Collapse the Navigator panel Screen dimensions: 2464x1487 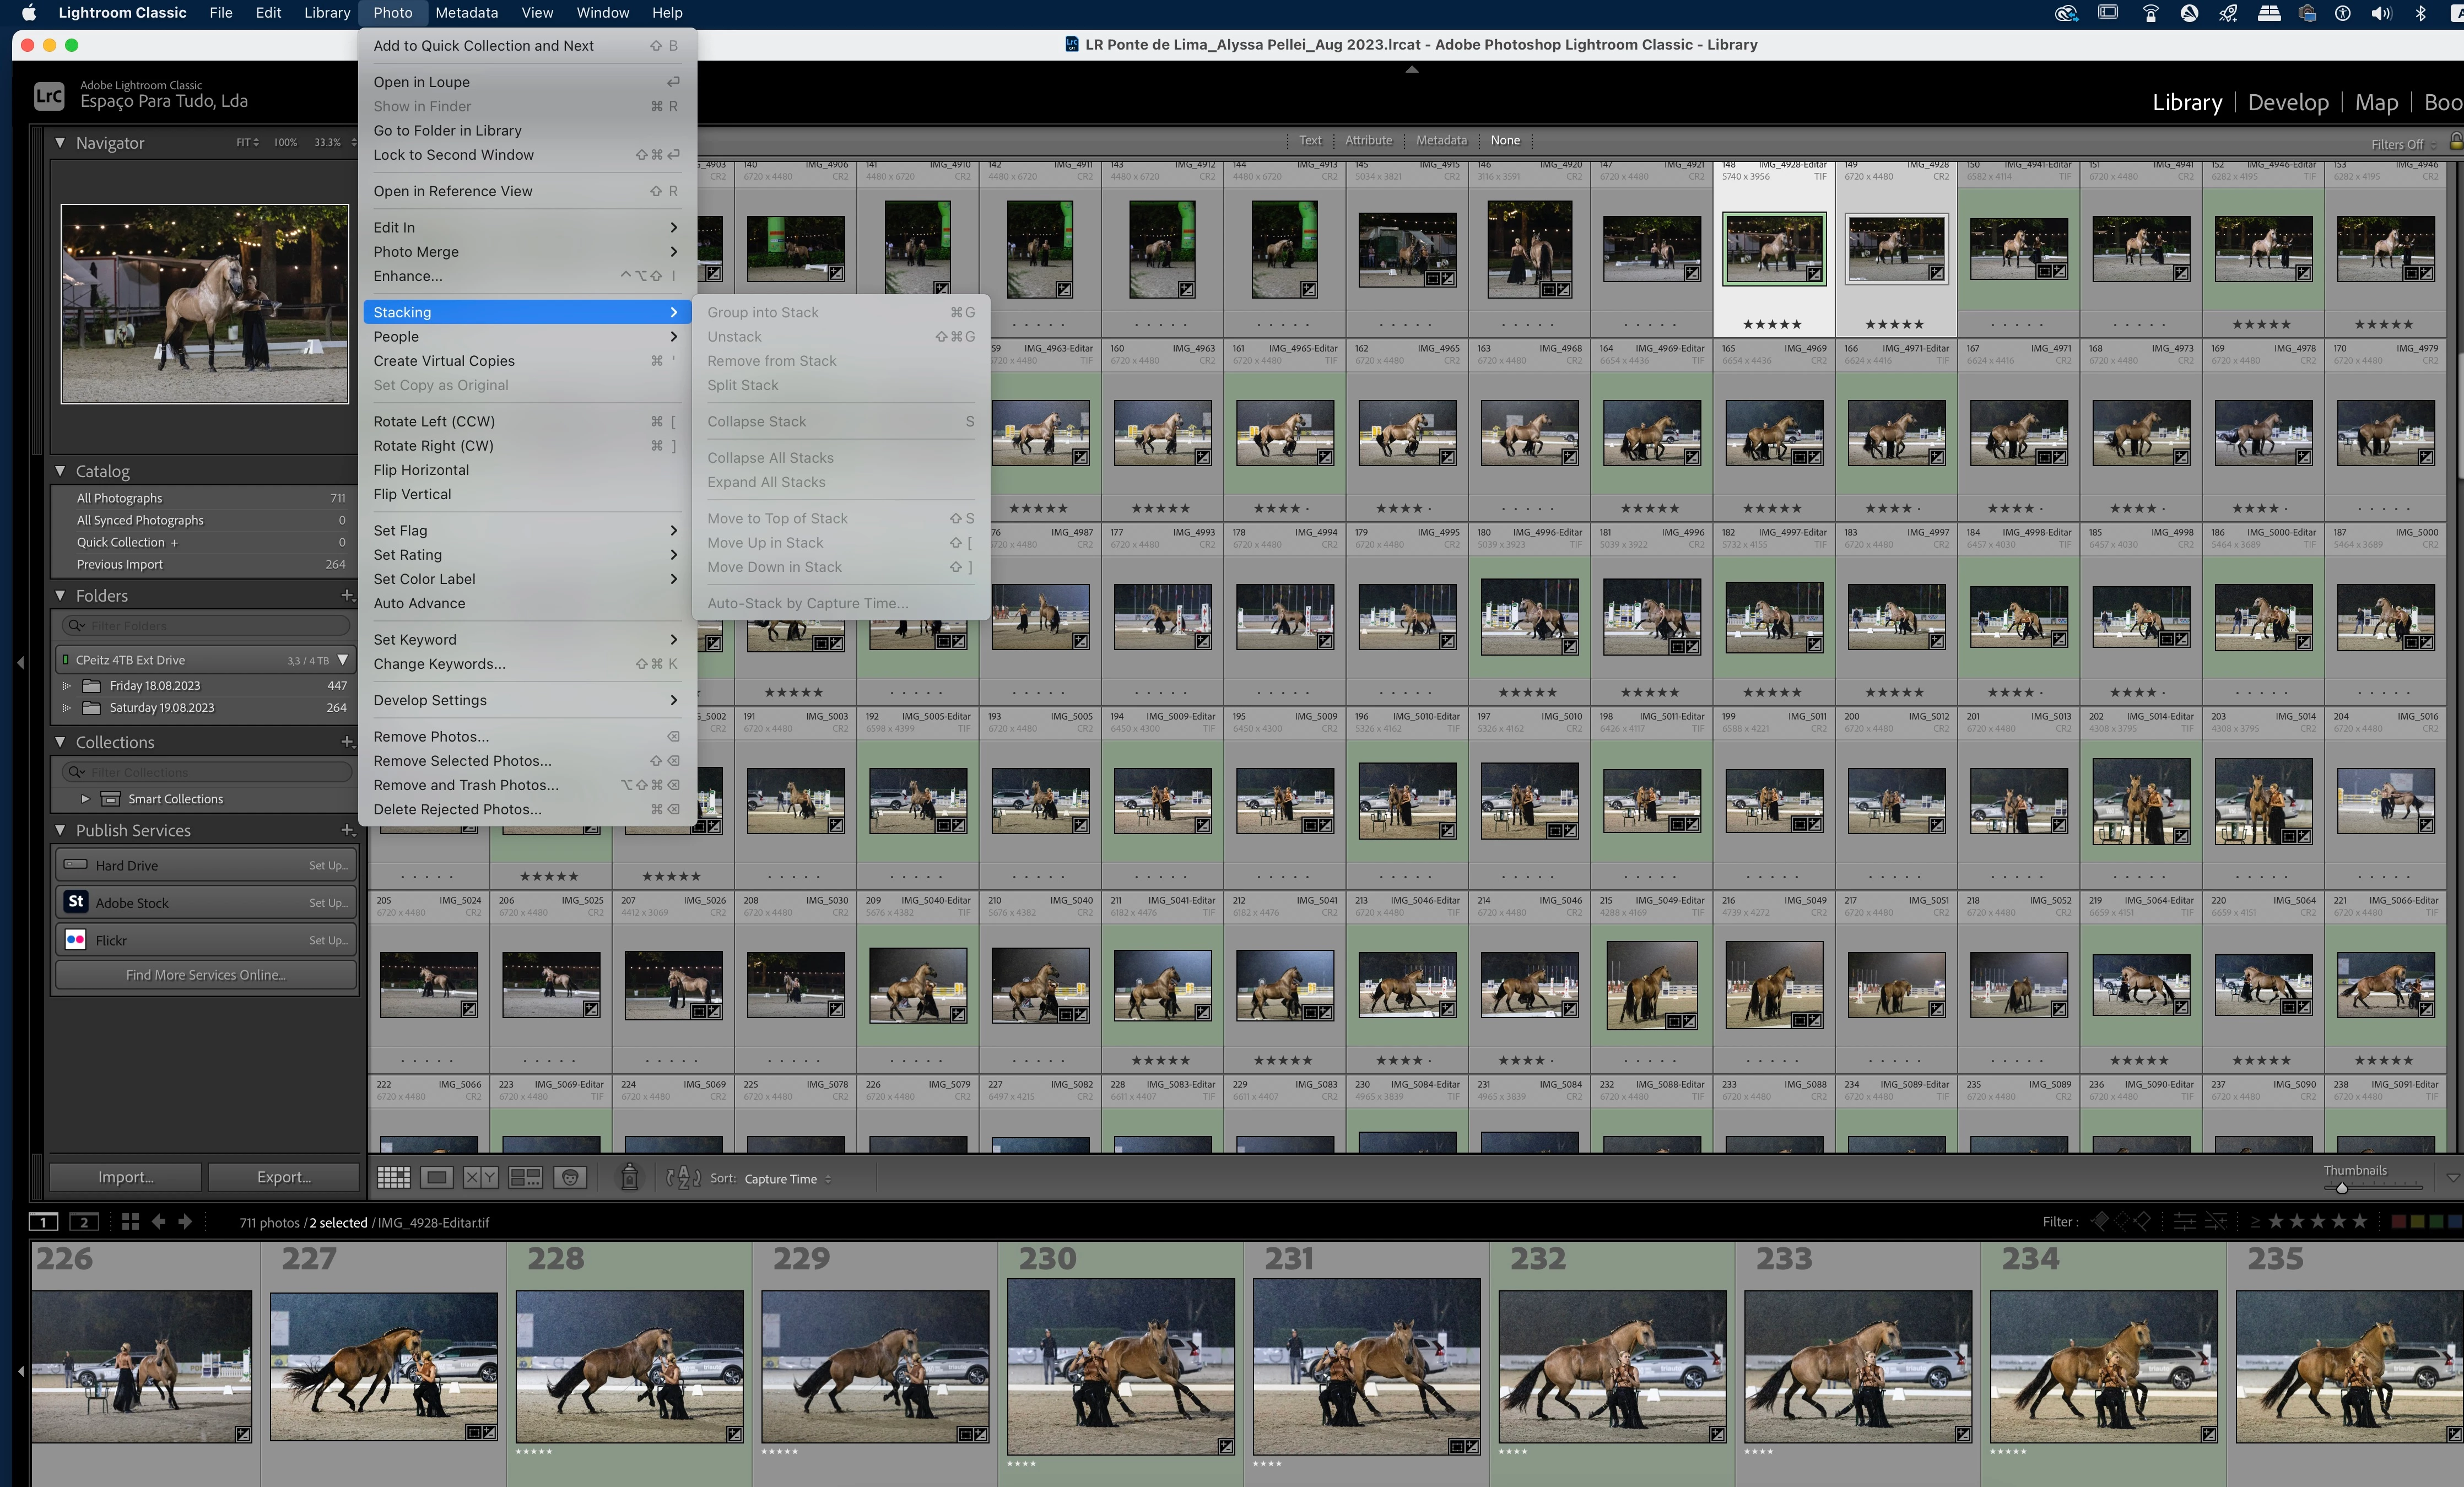[60, 143]
